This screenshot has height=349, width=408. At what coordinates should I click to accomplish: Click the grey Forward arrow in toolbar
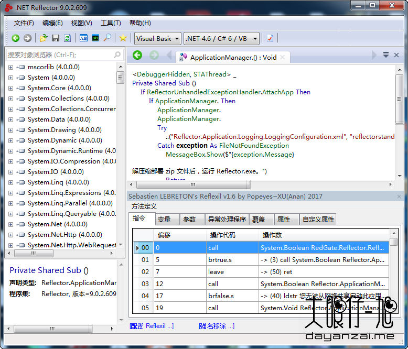click(28, 38)
